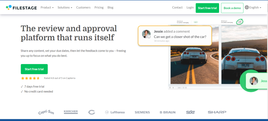This screenshot has width=268, height=121.
Task: Click the '7 days free trial' text
Action: click(x=34, y=87)
